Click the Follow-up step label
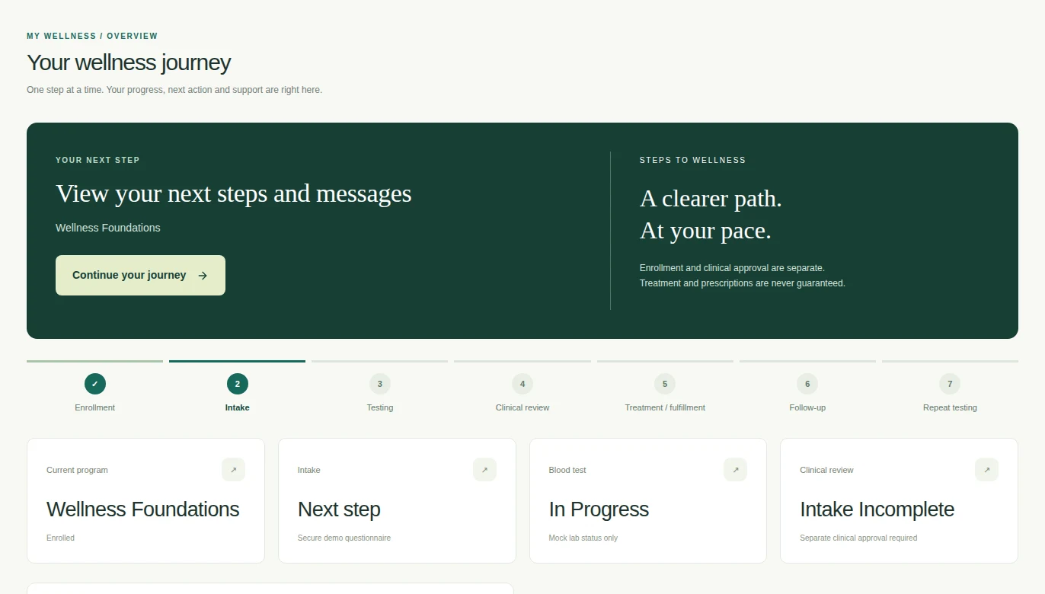Image resolution: width=1045 pixels, height=594 pixels. tap(807, 407)
